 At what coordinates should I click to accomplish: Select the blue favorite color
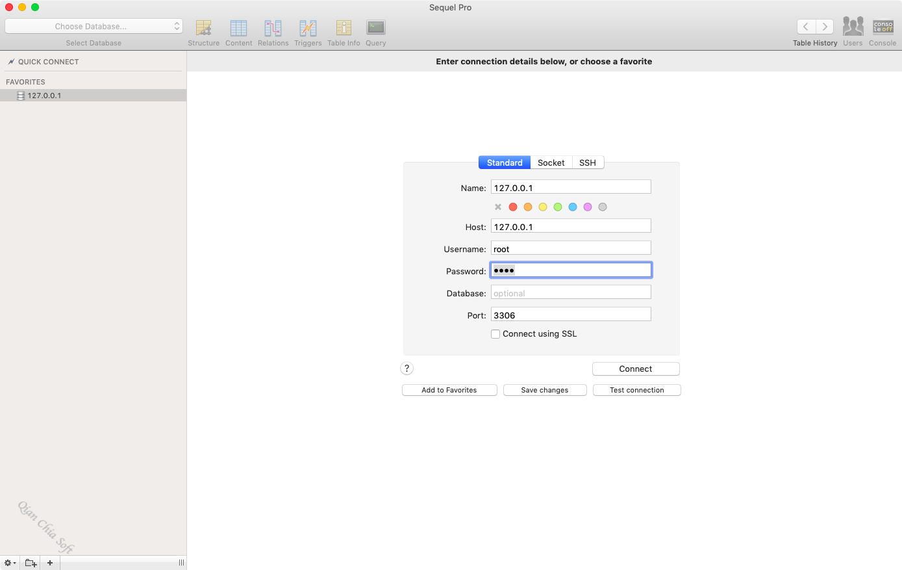tap(573, 207)
